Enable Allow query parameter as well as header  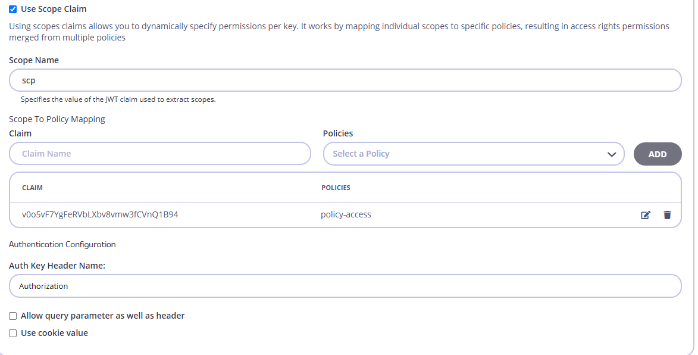coord(13,316)
